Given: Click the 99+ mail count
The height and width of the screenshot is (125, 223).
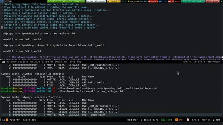Looking at the screenshot, I should click(181, 120).
